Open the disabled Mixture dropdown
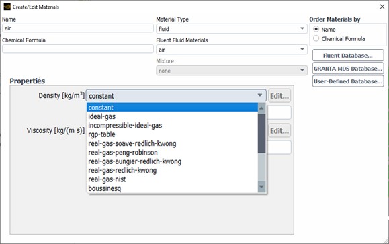This screenshot has height=244, width=389. (x=232, y=71)
